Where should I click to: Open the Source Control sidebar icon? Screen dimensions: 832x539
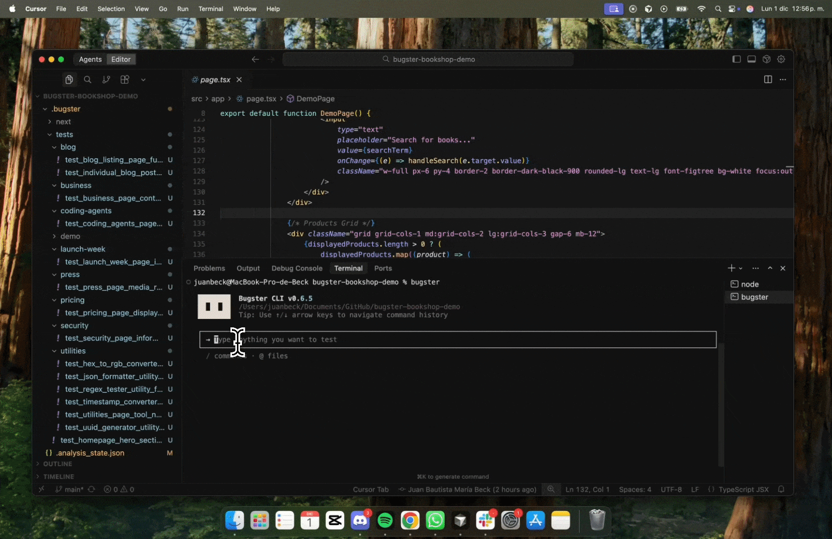[106, 80]
